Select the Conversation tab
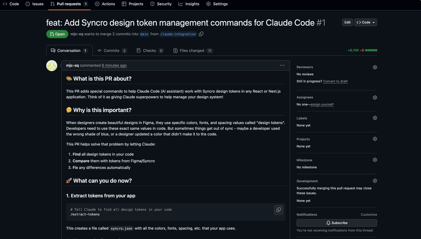Image resolution: width=421 pixels, height=239 pixels. click(x=69, y=51)
